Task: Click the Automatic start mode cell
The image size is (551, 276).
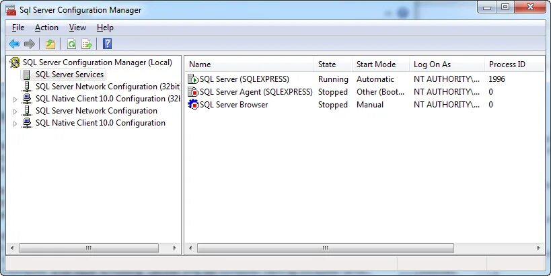Action: click(375, 79)
